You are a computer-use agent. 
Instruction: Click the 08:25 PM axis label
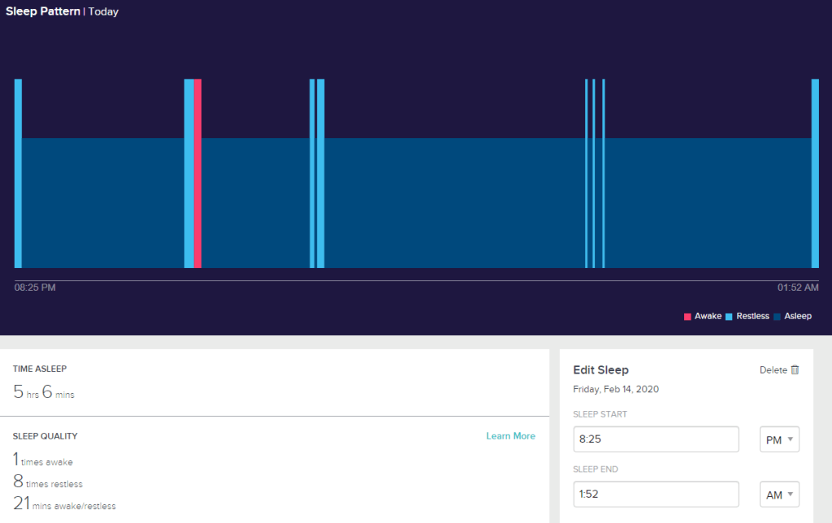[35, 287]
